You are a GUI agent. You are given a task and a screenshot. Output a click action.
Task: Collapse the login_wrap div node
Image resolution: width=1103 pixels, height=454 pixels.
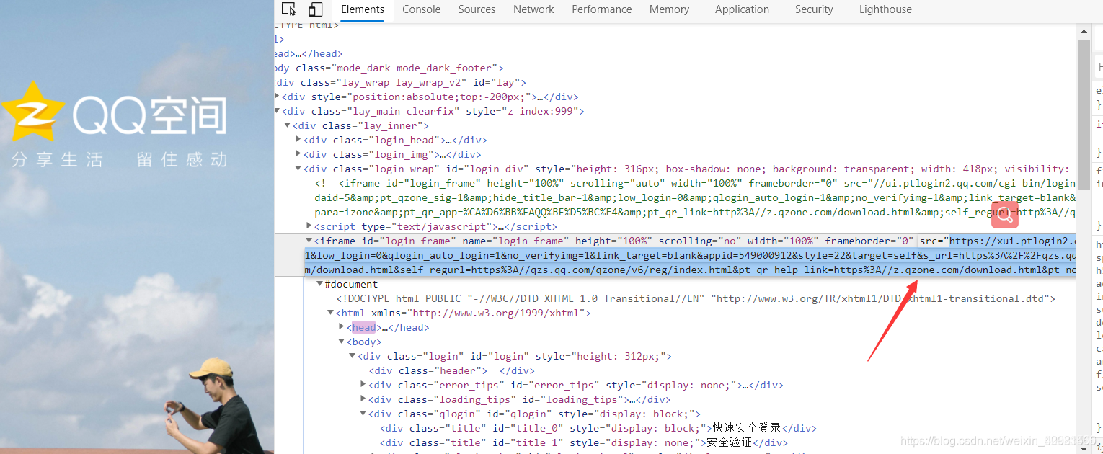click(299, 169)
